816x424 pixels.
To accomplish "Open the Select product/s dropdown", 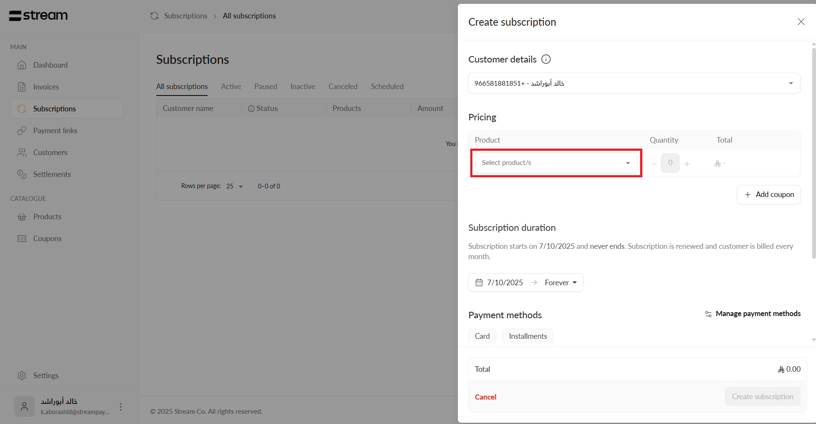I will tap(555, 163).
